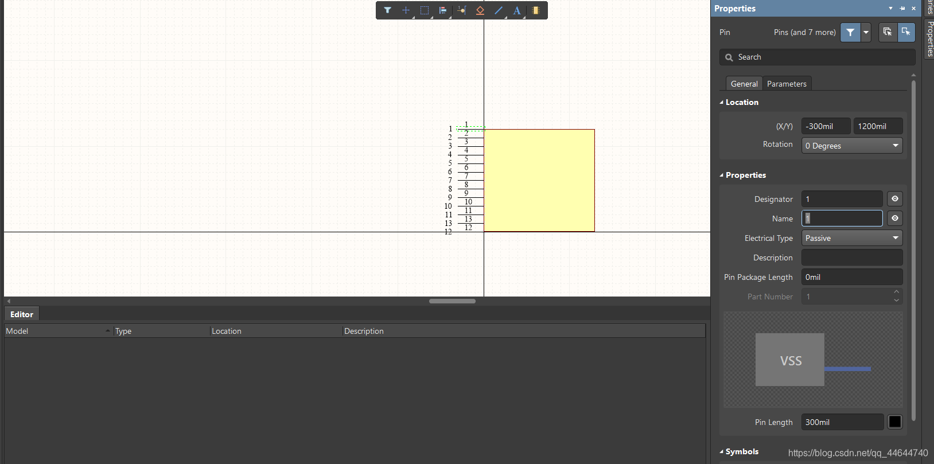Open the selection filter dropdown arrow
The width and height of the screenshot is (934, 464).
point(866,32)
